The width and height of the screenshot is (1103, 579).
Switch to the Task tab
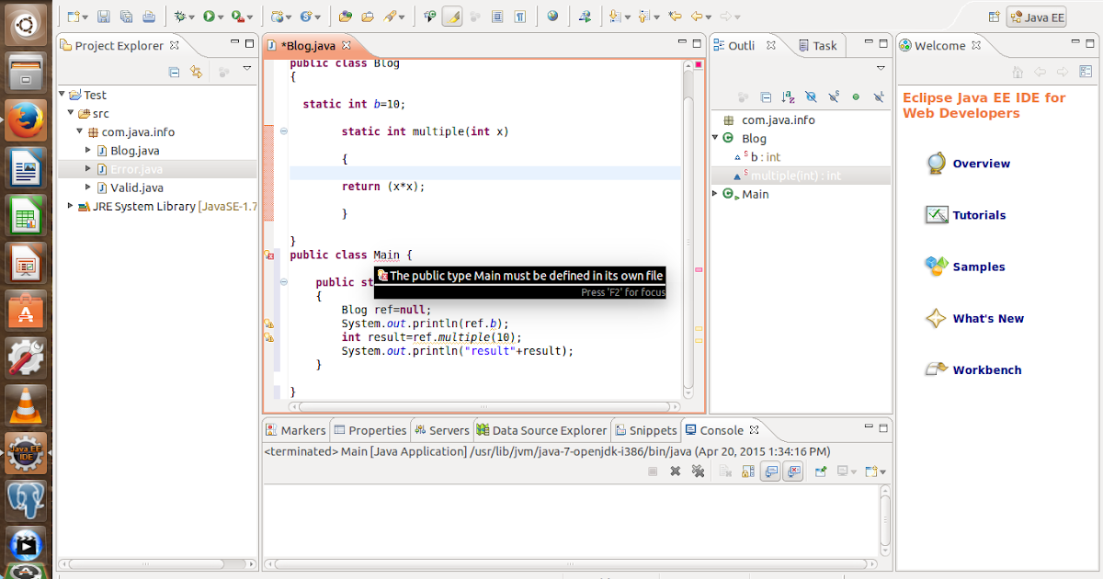coord(817,45)
